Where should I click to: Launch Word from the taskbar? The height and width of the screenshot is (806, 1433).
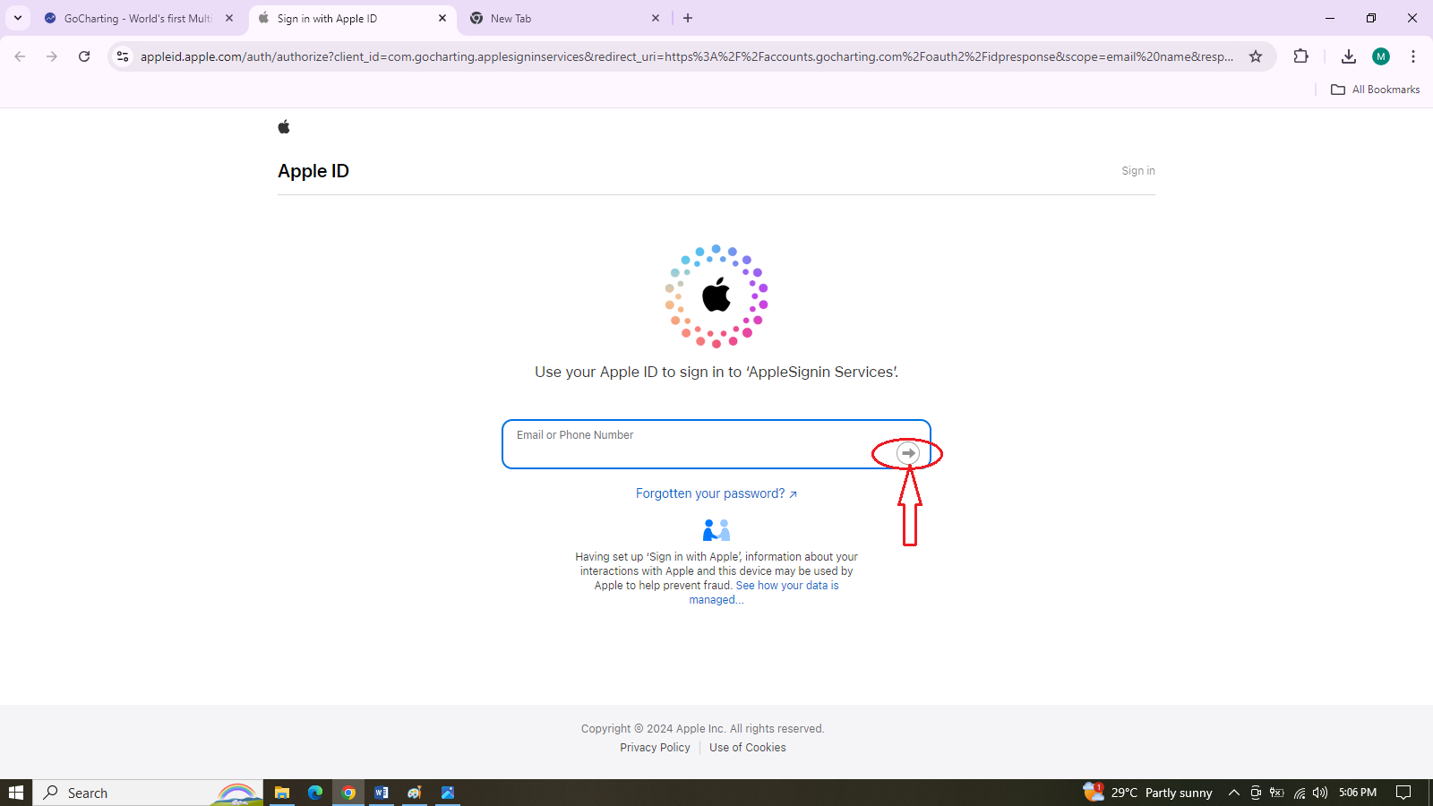(381, 792)
